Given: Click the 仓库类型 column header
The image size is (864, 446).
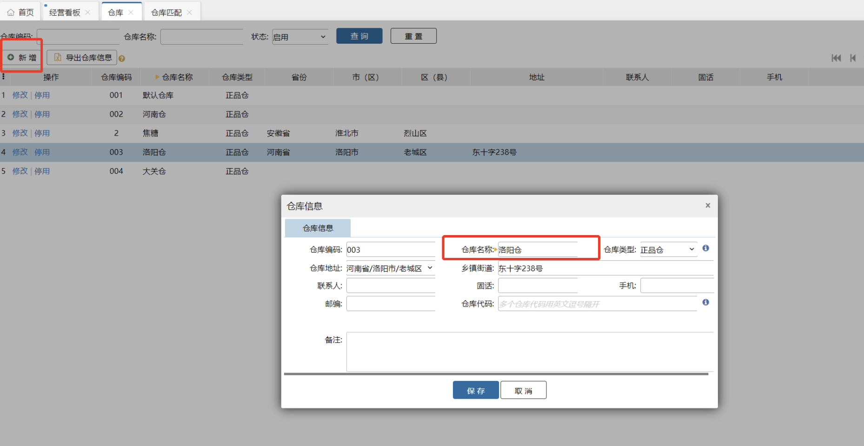Looking at the screenshot, I should pos(237,77).
